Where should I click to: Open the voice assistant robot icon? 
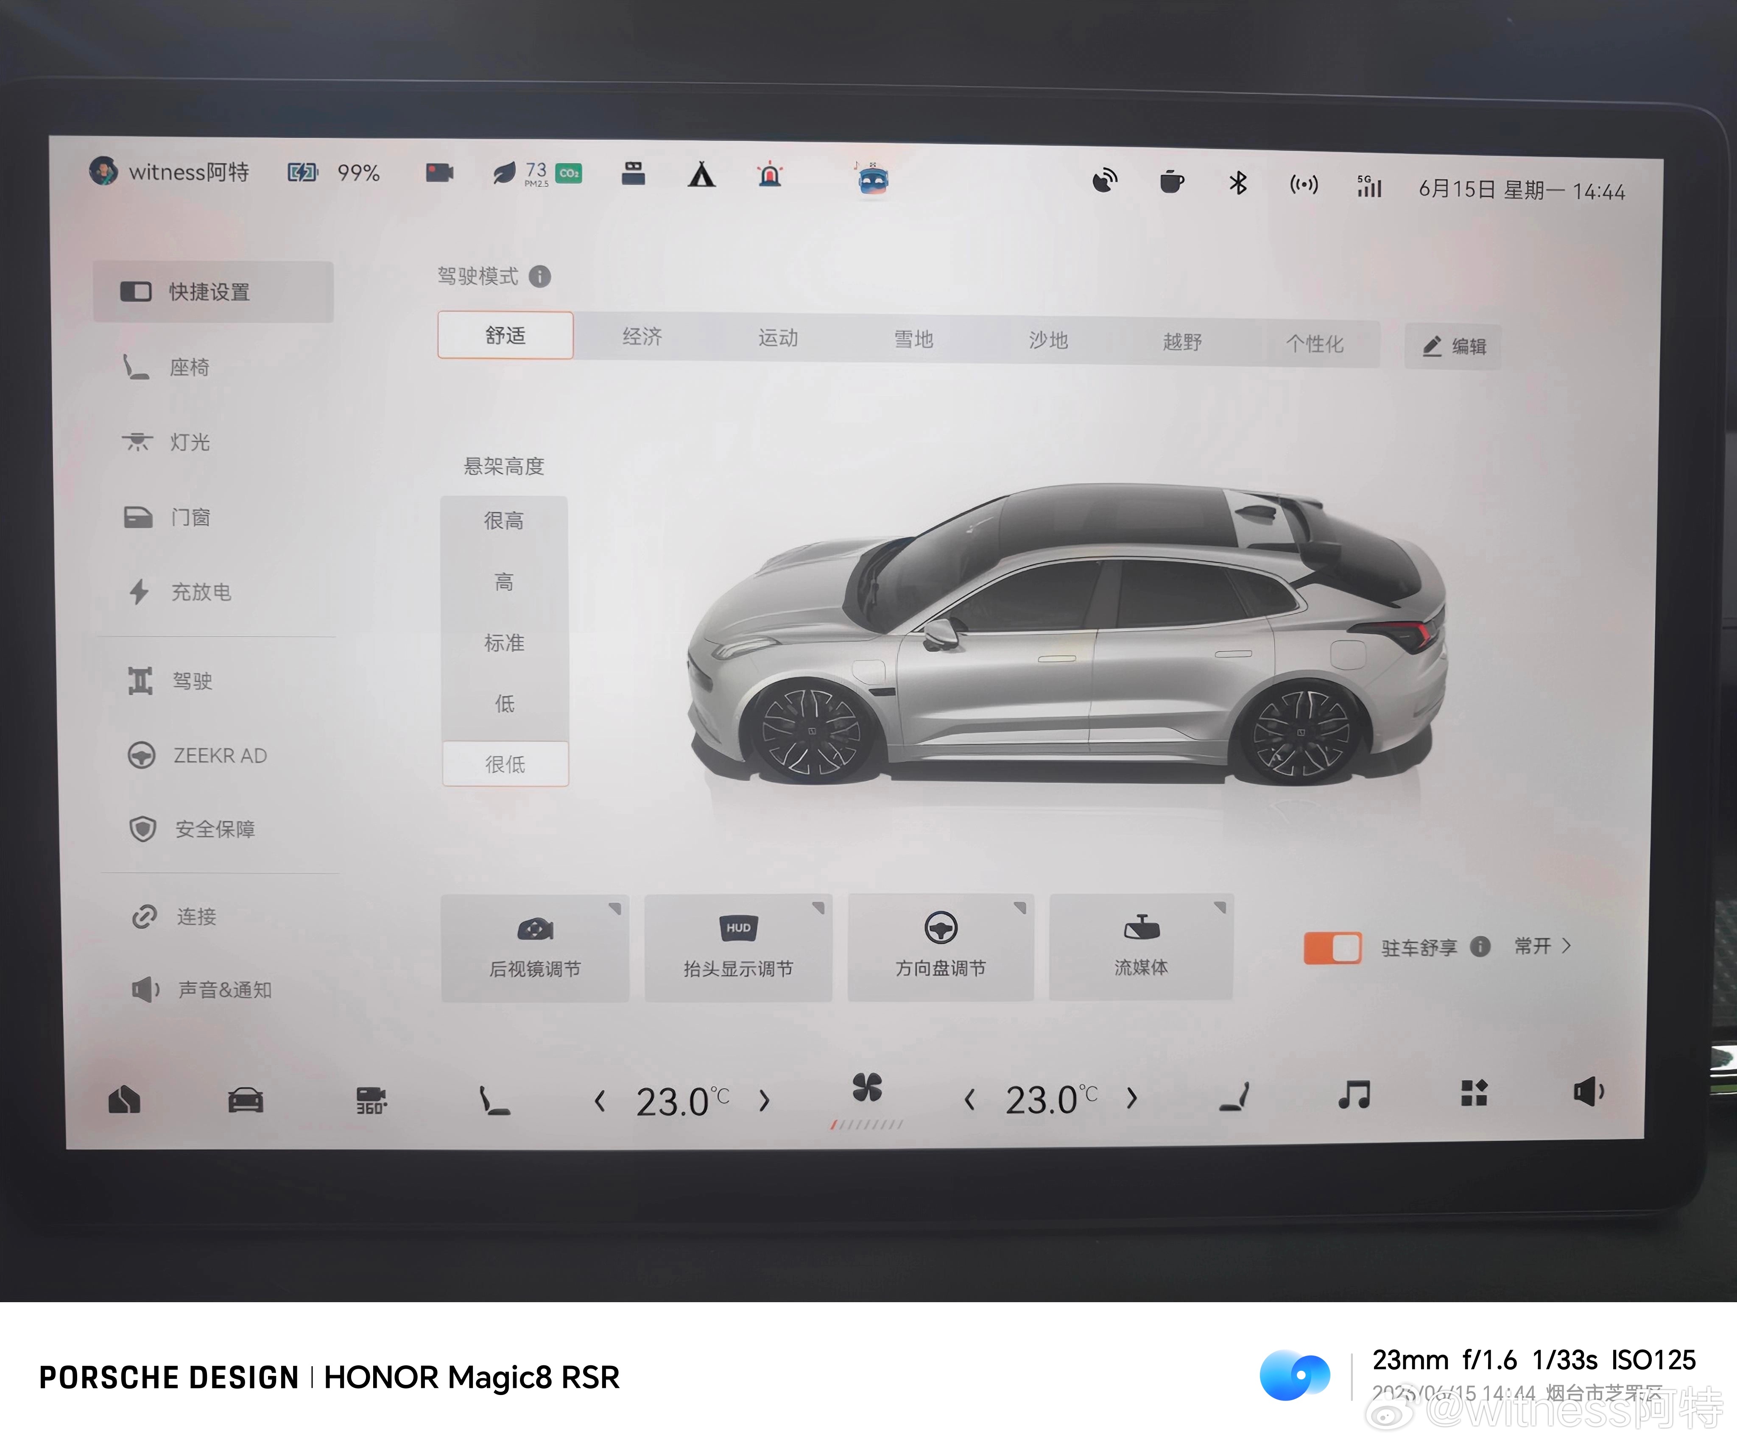873,178
